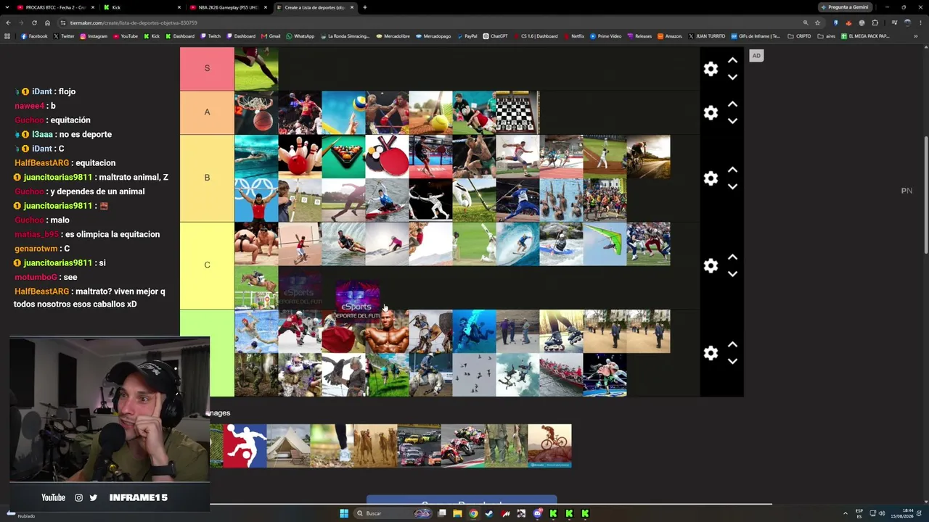929x522 pixels.
Task: Select the bowling pins image in B tier
Action: click(x=300, y=157)
